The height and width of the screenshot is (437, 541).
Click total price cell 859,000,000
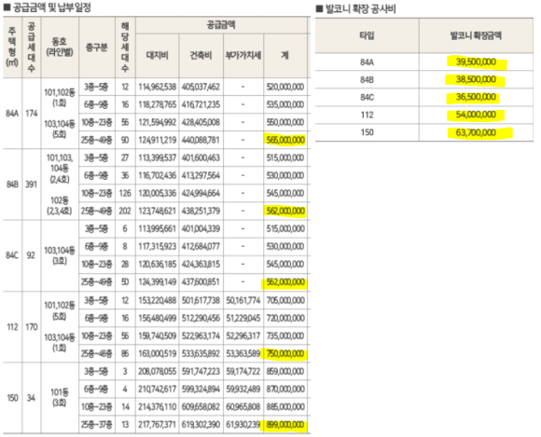(x=285, y=372)
